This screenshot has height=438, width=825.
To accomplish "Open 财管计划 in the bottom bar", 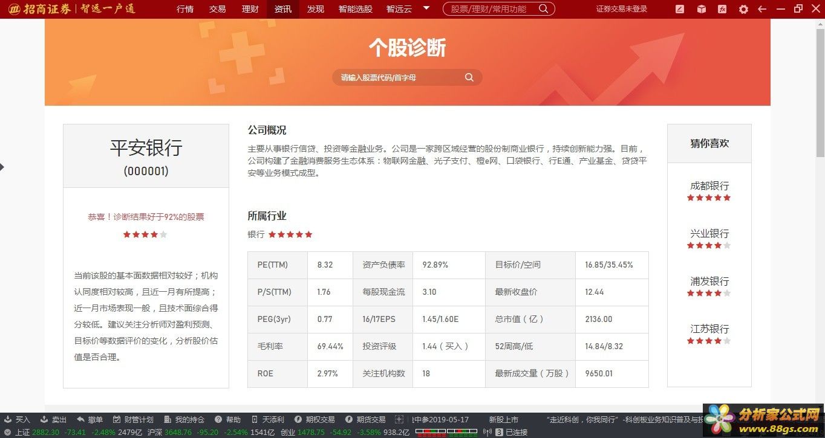I will [133, 419].
